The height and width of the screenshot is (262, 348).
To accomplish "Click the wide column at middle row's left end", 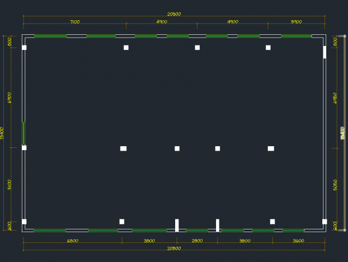I will click(123, 148).
